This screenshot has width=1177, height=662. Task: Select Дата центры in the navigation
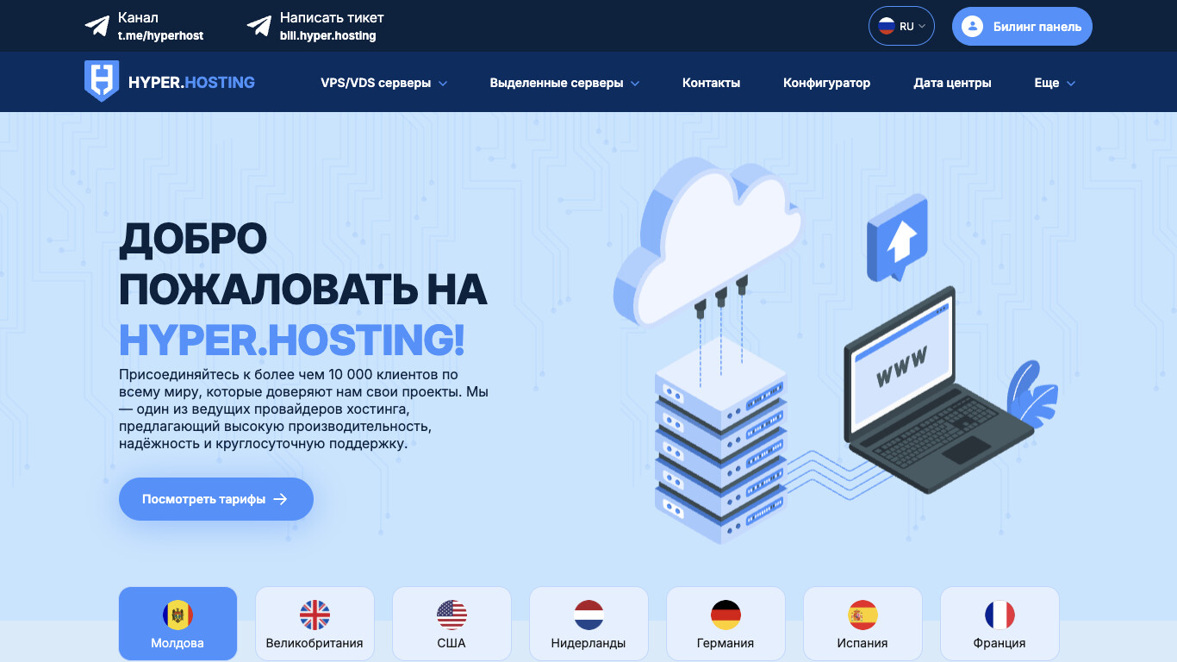tap(952, 83)
